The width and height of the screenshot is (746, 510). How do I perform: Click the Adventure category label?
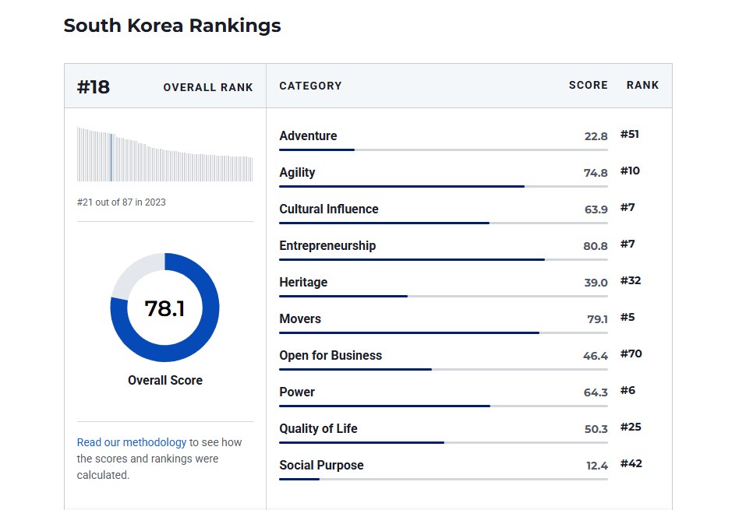point(308,136)
